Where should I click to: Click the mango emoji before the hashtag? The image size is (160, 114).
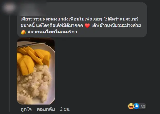[23, 32]
